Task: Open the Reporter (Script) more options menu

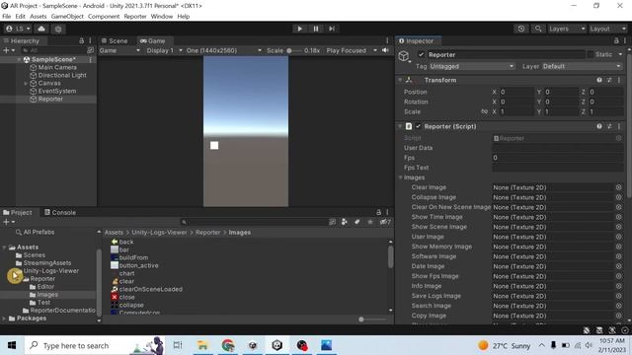Action: click(x=619, y=126)
